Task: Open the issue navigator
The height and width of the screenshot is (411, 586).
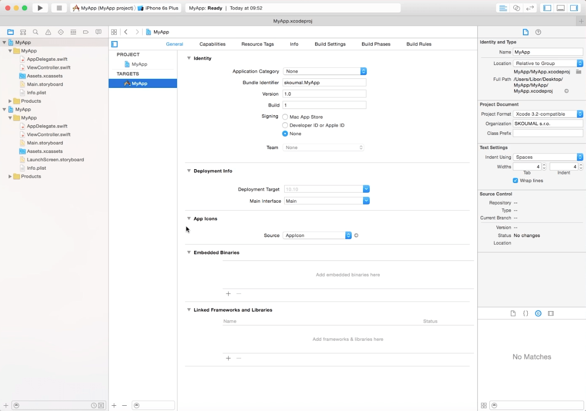Action: click(x=48, y=32)
